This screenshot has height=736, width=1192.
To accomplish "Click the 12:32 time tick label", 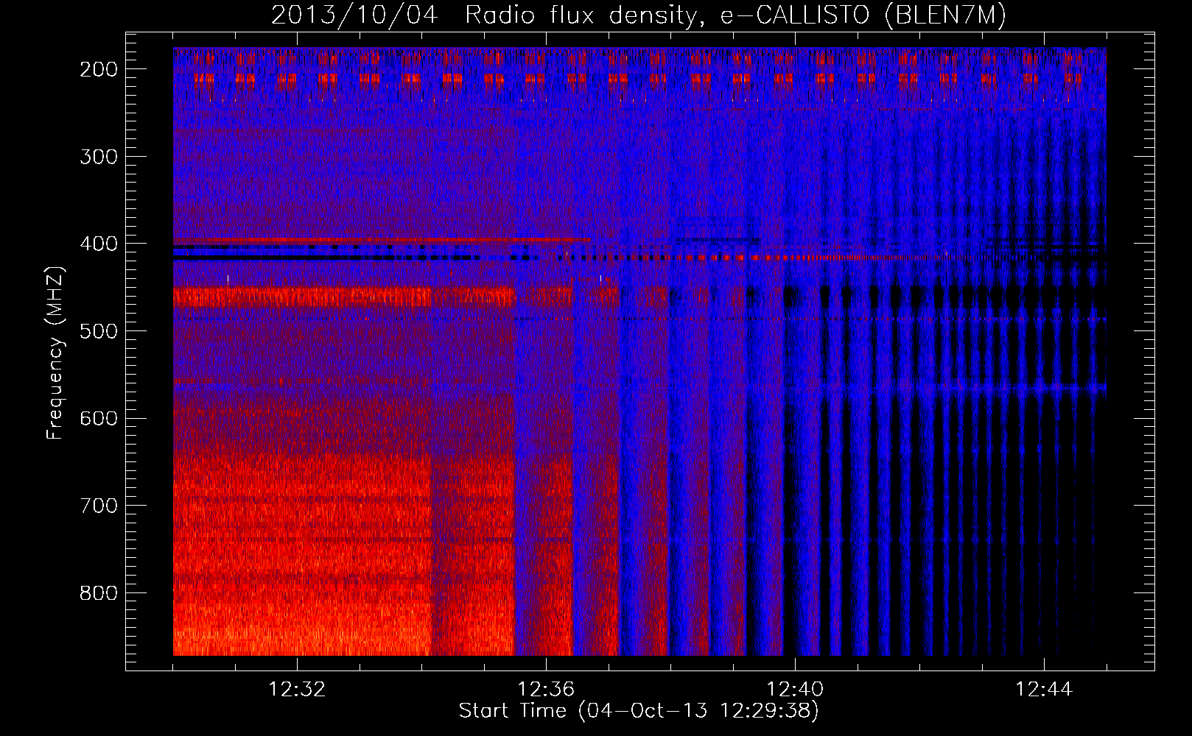I will pyautogui.click(x=297, y=690).
